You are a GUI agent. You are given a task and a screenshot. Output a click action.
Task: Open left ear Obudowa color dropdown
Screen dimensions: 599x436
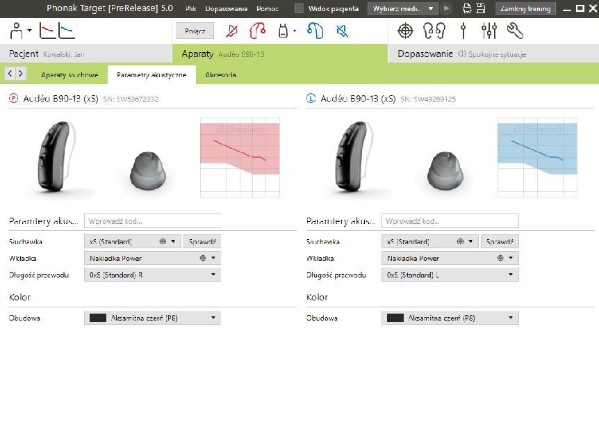point(450,318)
